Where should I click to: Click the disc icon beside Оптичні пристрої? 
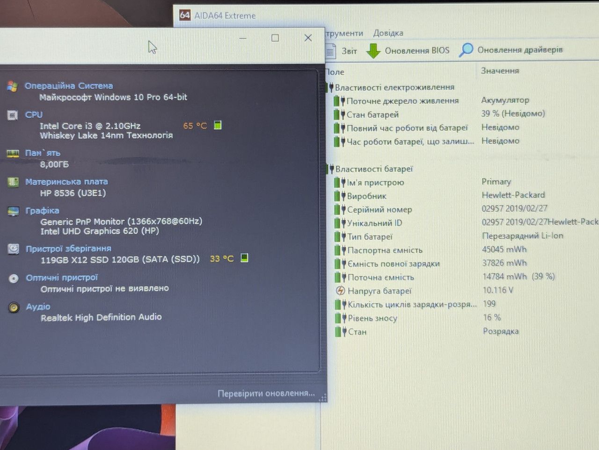[x=14, y=279]
